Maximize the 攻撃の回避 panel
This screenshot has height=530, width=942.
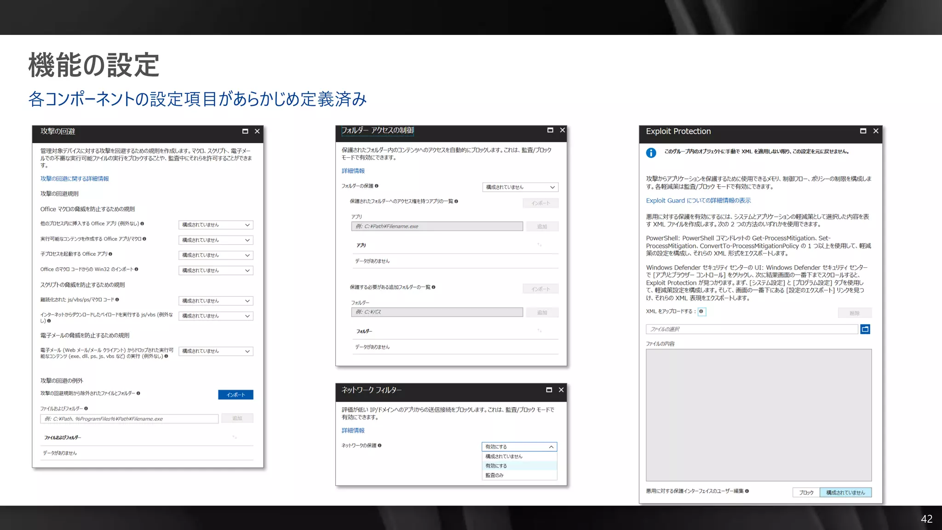point(245,131)
